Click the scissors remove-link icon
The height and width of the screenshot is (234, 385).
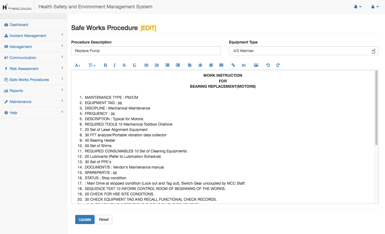tap(244, 65)
